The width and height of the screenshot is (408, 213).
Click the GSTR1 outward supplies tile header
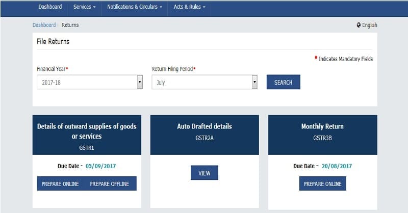pos(87,135)
